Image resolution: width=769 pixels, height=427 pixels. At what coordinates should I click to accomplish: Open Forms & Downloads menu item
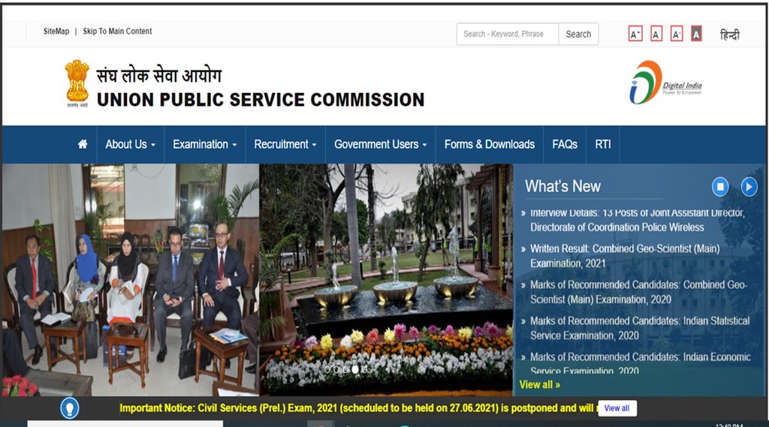coord(490,144)
